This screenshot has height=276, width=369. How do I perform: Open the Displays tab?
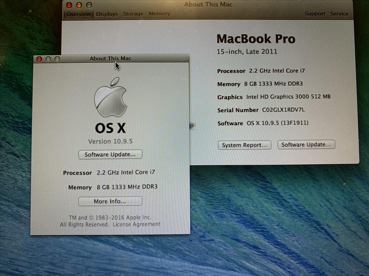107,14
